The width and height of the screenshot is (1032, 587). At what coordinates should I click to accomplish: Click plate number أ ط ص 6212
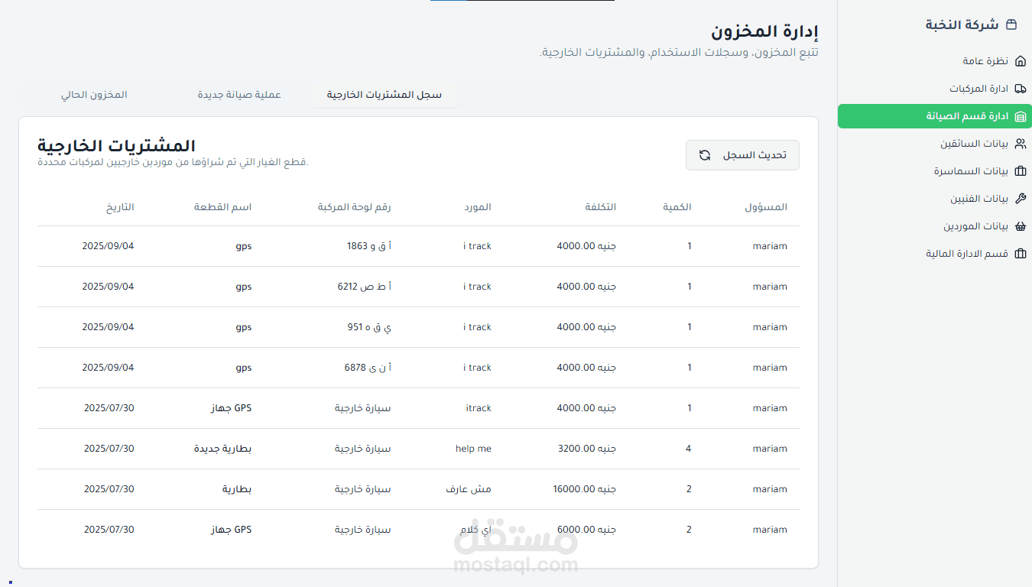[365, 287]
